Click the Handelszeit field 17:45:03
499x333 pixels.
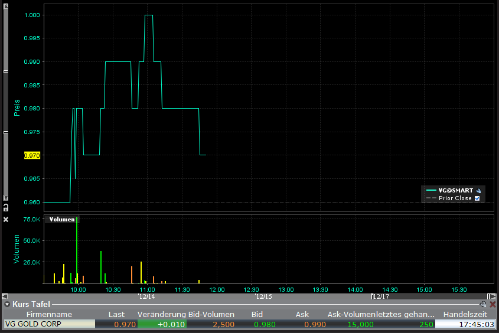465,324
